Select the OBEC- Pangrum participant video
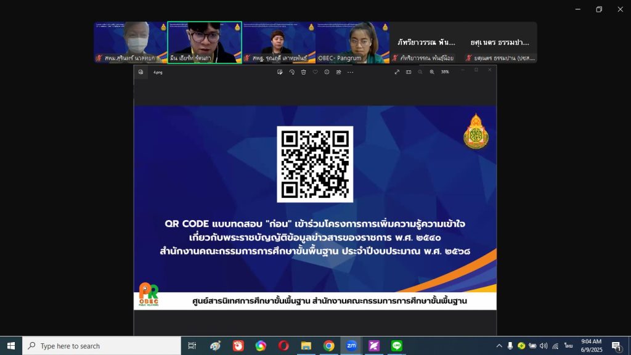Screen dimensions: 631x355 coord(352,43)
